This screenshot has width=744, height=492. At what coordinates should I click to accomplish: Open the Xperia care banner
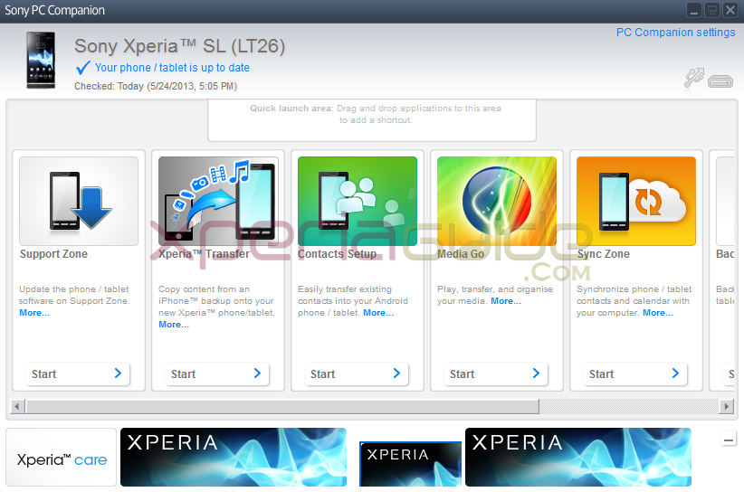pyautogui.click(x=62, y=458)
